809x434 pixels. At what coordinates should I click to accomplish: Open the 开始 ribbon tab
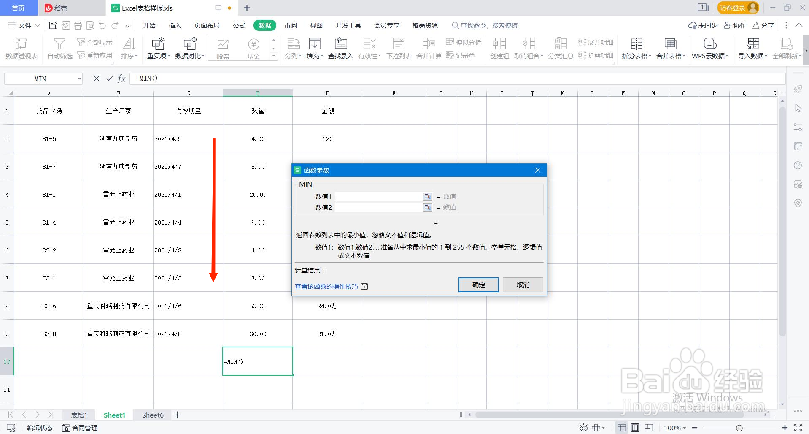(x=149, y=25)
